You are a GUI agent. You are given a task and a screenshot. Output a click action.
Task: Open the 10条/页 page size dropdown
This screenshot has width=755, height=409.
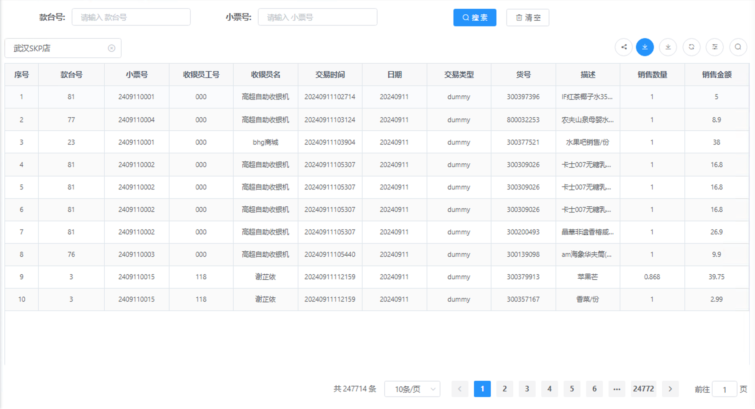click(x=412, y=389)
